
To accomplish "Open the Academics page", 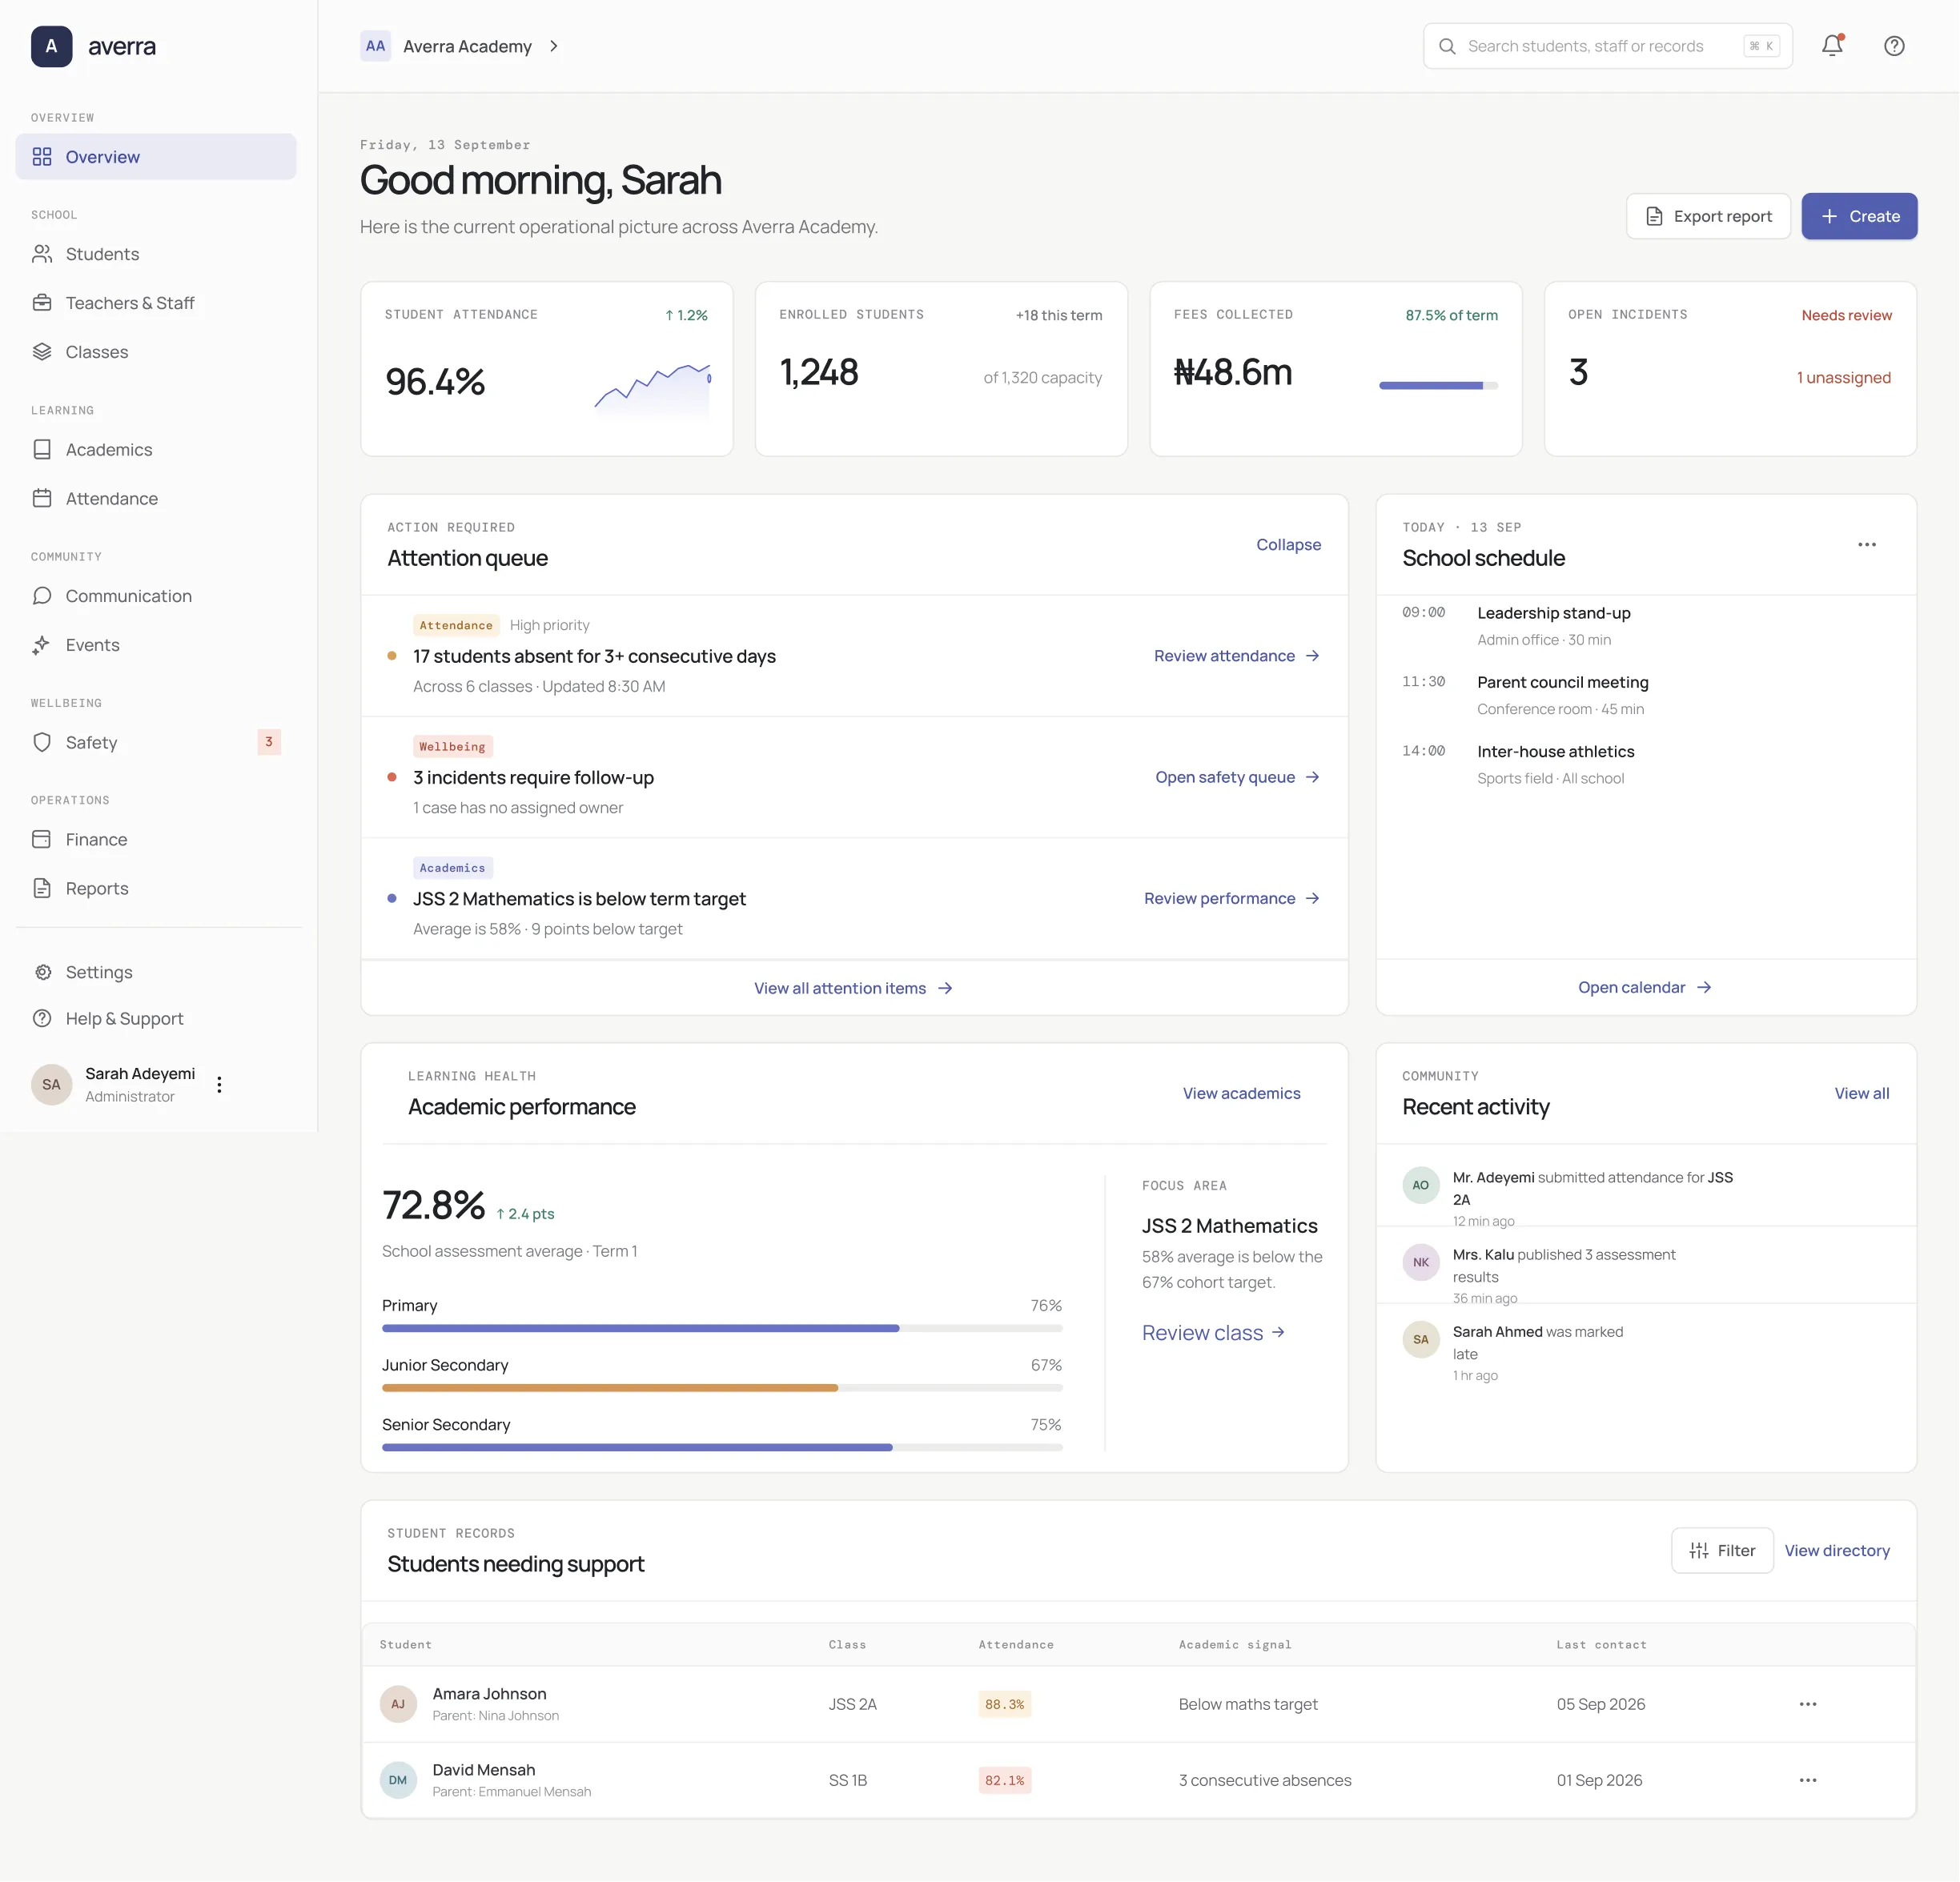I will [x=156, y=450].
